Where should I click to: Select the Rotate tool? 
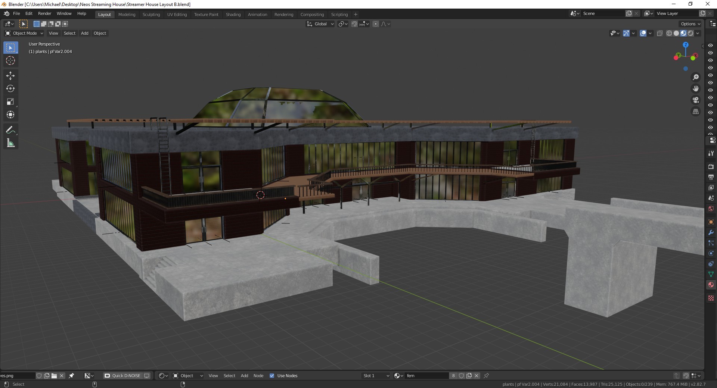tap(10, 89)
